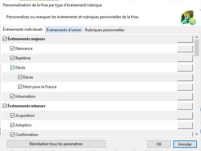
Task: Confirm with the OK button
Action: click(x=159, y=144)
